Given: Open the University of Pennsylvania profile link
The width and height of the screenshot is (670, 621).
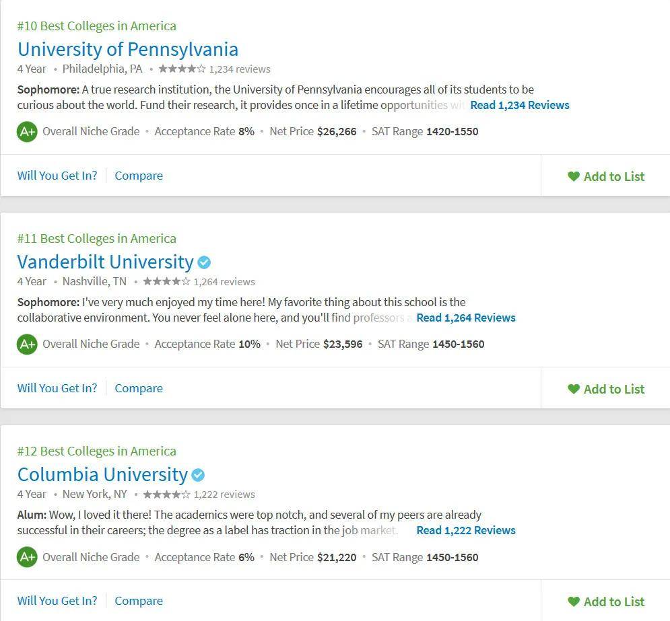Looking at the screenshot, I should 128,49.
